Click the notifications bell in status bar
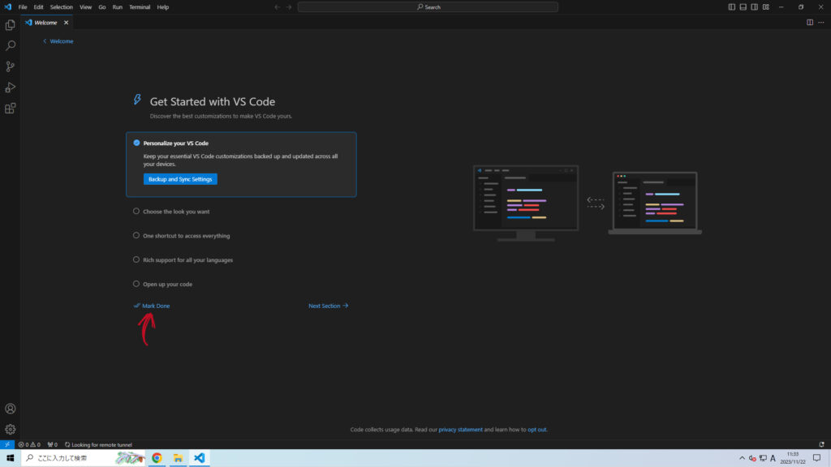 [821, 445]
